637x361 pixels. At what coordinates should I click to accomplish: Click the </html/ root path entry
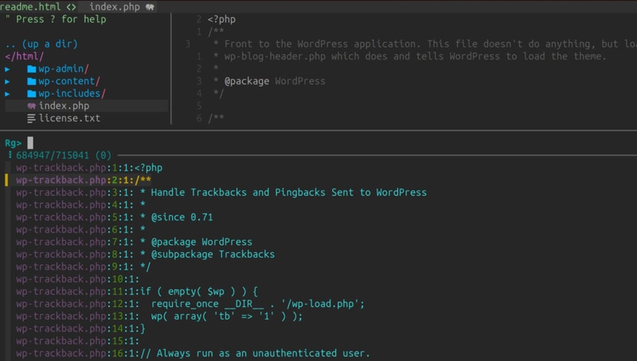tap(25, 56)
